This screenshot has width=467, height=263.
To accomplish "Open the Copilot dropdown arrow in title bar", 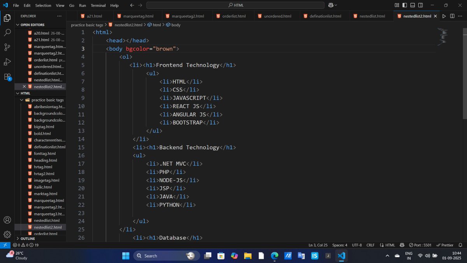I will pyautogui.click(x=336, y=5).
